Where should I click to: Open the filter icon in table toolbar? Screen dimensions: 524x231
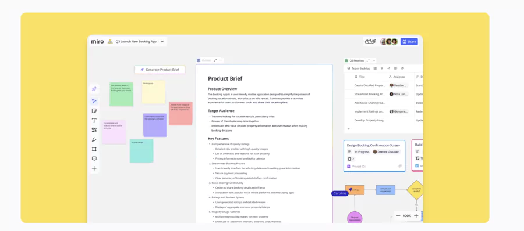(382, 68)
